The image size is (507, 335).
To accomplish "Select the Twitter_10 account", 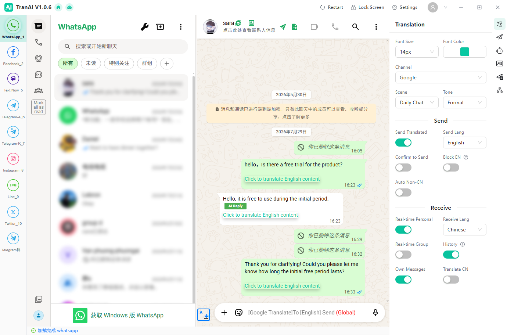I will [x=13, y=215].
